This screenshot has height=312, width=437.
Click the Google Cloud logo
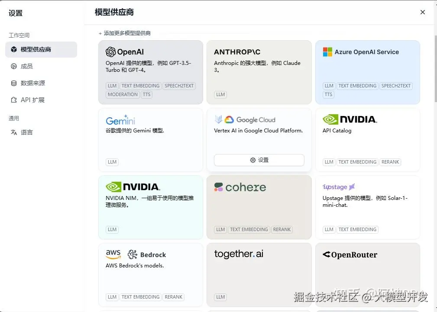[245, 119]
